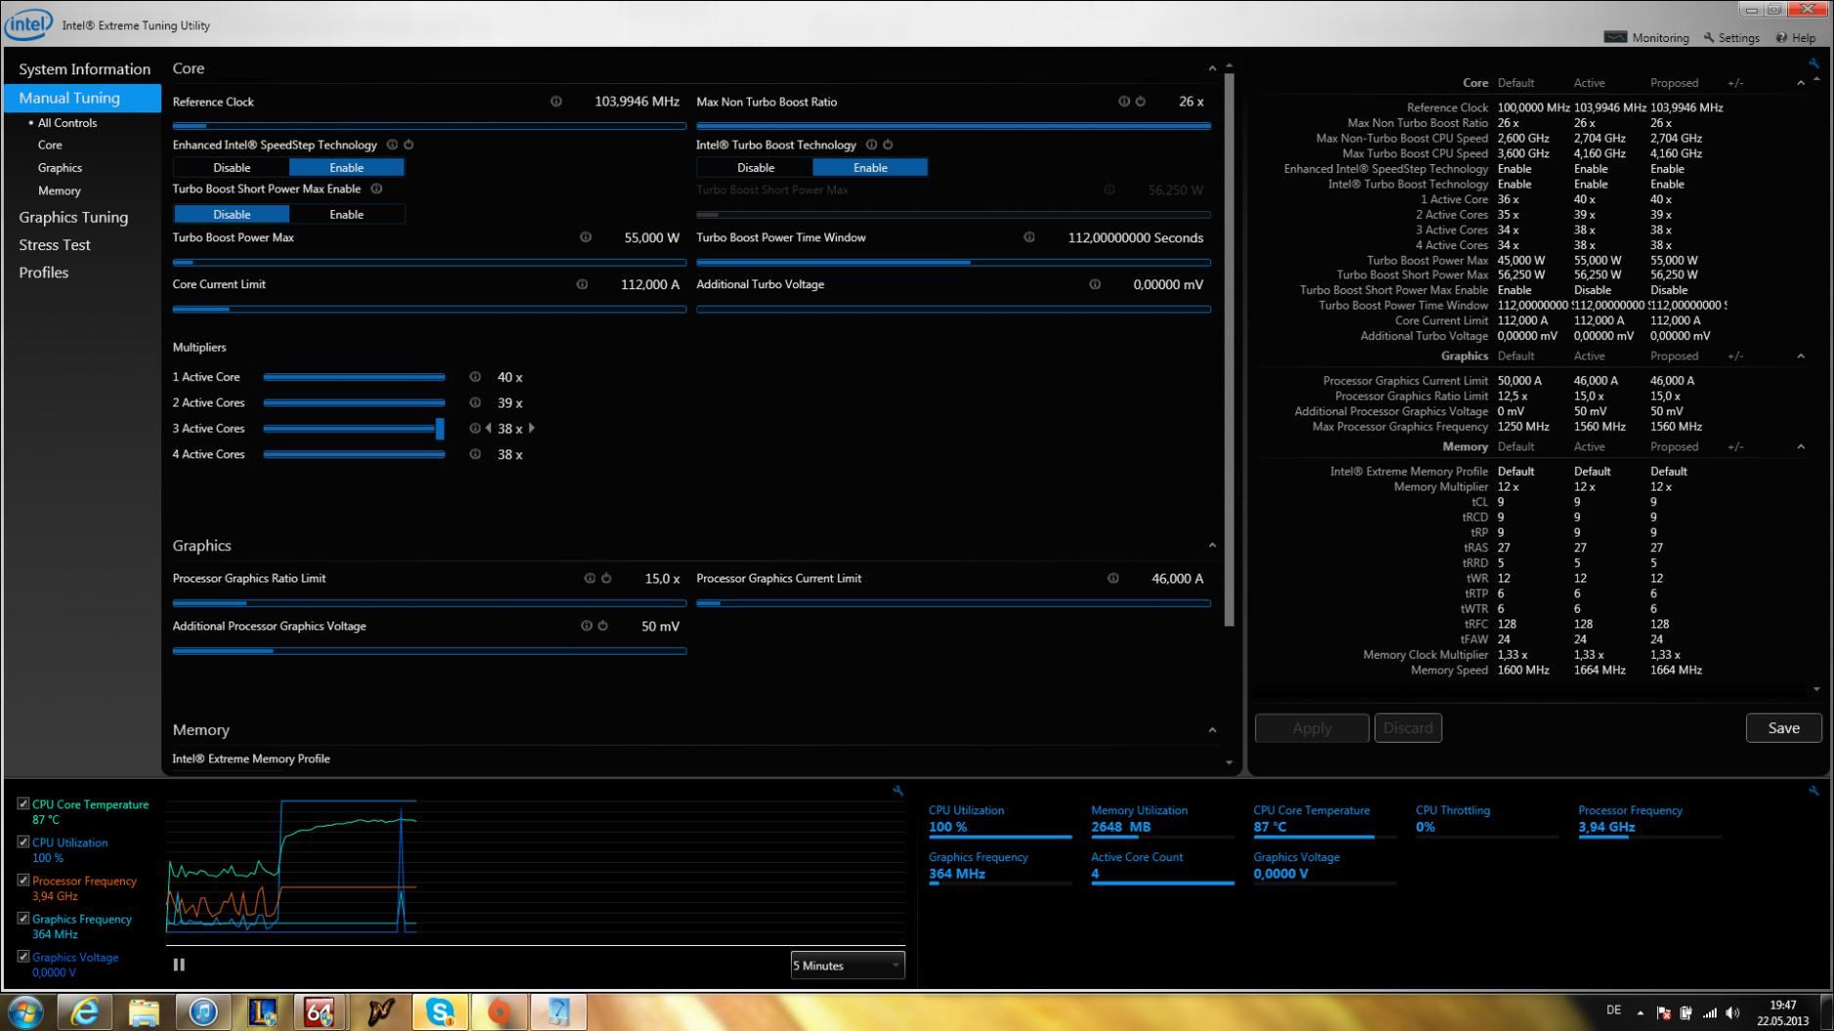The width and height of the screenshot is (1834, 1031).
Task: Click info icon for Processor Graphics Ratio Limit
Action: click(589, 579)
